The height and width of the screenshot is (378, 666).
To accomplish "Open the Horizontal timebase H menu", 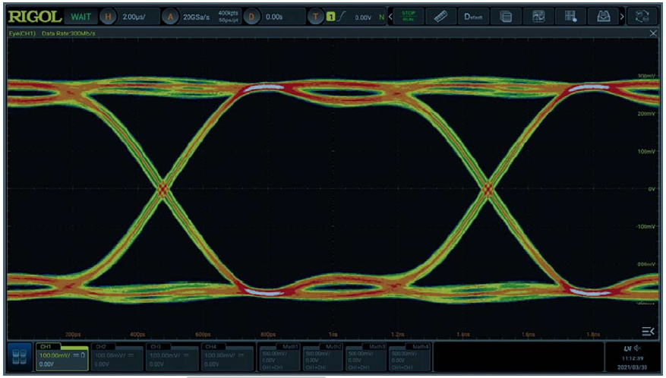I will (109, 16).
